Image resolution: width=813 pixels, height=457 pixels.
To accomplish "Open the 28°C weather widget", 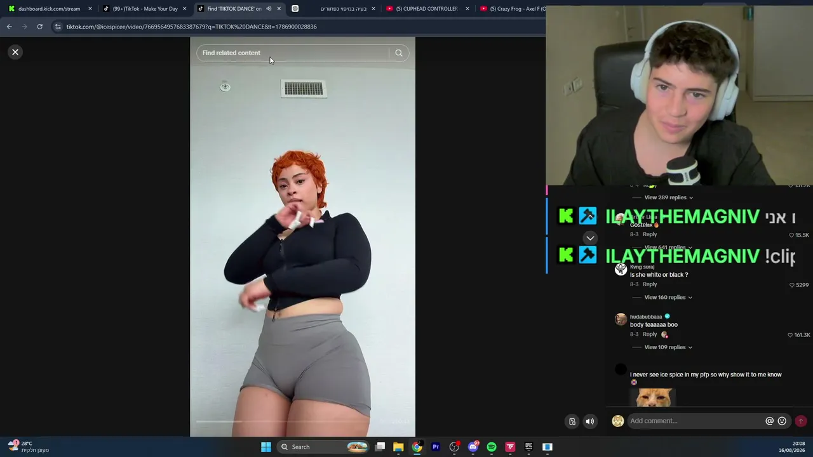I will pyautogui.click(x=29, y=447).
